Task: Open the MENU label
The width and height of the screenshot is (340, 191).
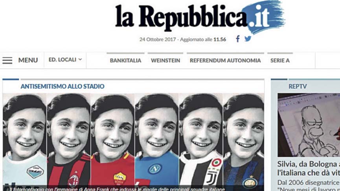Action: coord(28,60)
